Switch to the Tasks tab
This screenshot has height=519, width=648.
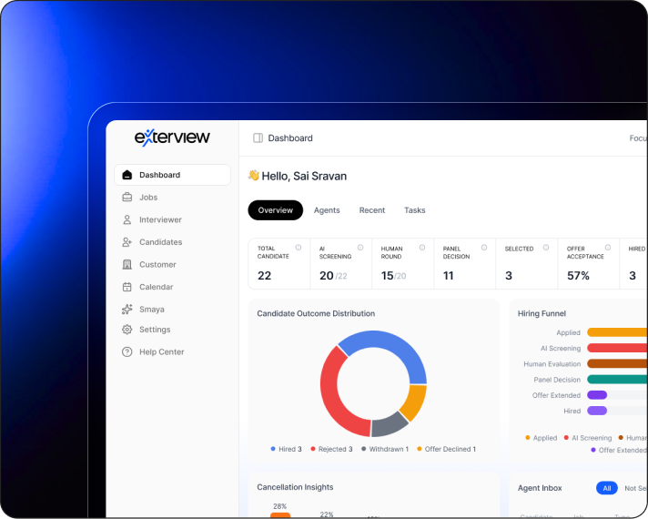point(414,210)
